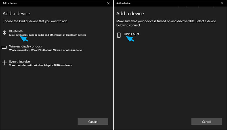Click 'Xbox controllers with Wireless Adaptor' description
The height and width of the screenshot is (130, 227).
(x=41, y=65)
